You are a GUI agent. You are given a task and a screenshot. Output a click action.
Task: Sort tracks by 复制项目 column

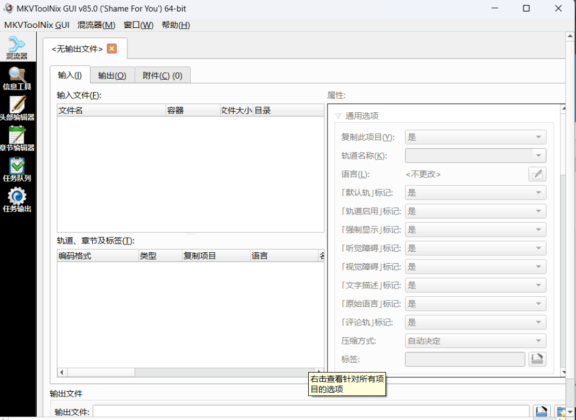(x=216, y=256)
